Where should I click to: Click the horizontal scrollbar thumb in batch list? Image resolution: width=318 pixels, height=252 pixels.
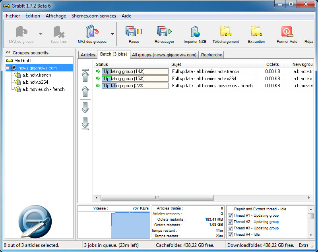click(157, 198)
